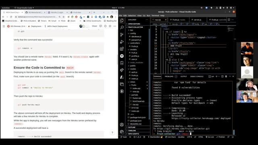This screenshot has width=258, height=145.
Task: Open the Selection menu in VS Code
Action: [x=132, y=16]
